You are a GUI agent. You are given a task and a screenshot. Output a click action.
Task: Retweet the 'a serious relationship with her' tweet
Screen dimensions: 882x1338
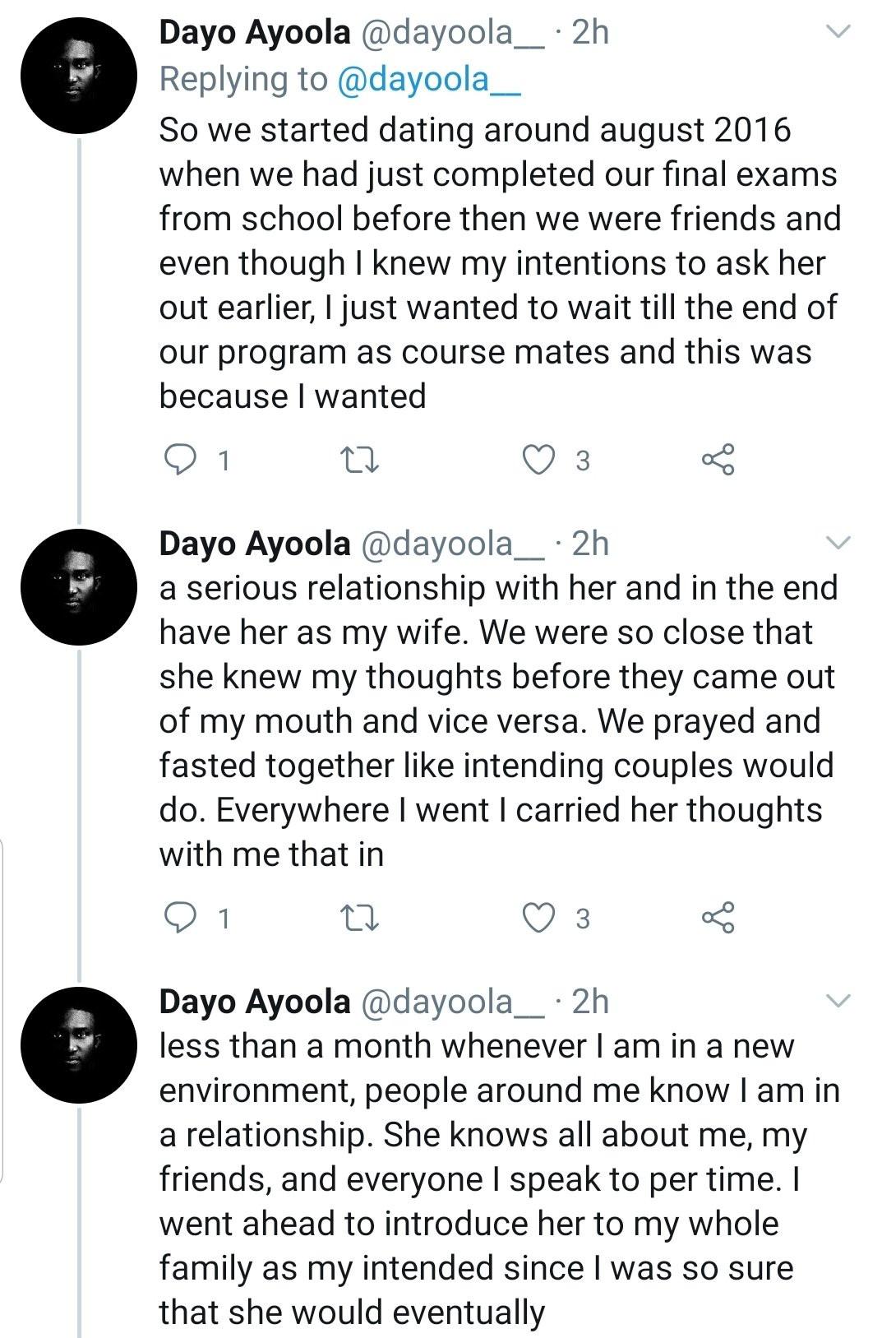pos(359,918)
